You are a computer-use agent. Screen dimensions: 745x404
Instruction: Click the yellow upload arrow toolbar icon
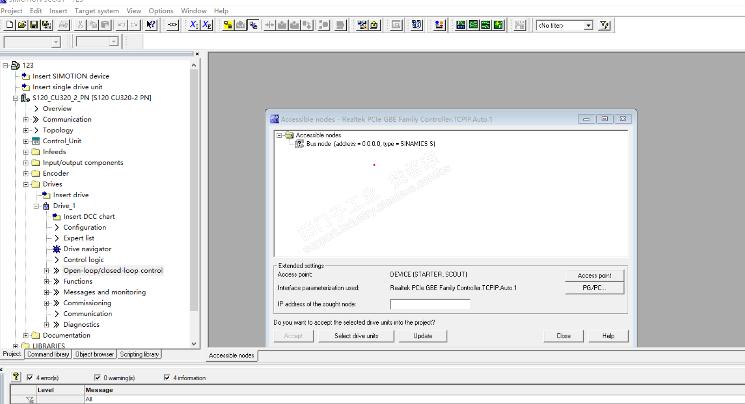[x=374, y=25]
